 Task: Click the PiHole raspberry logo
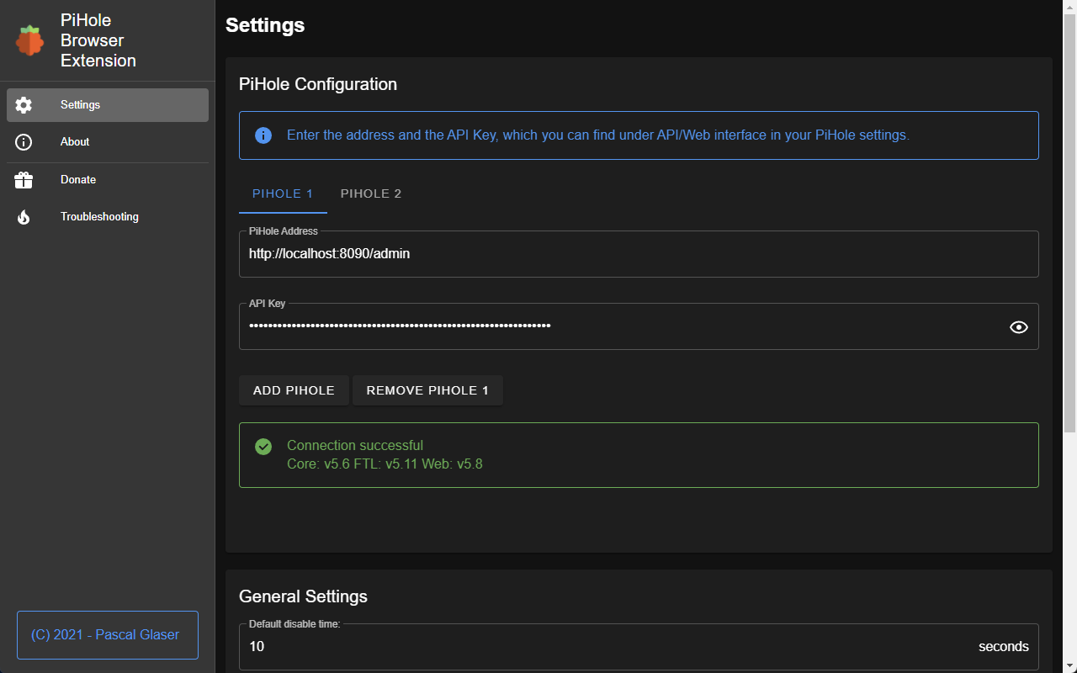(29, 40)
